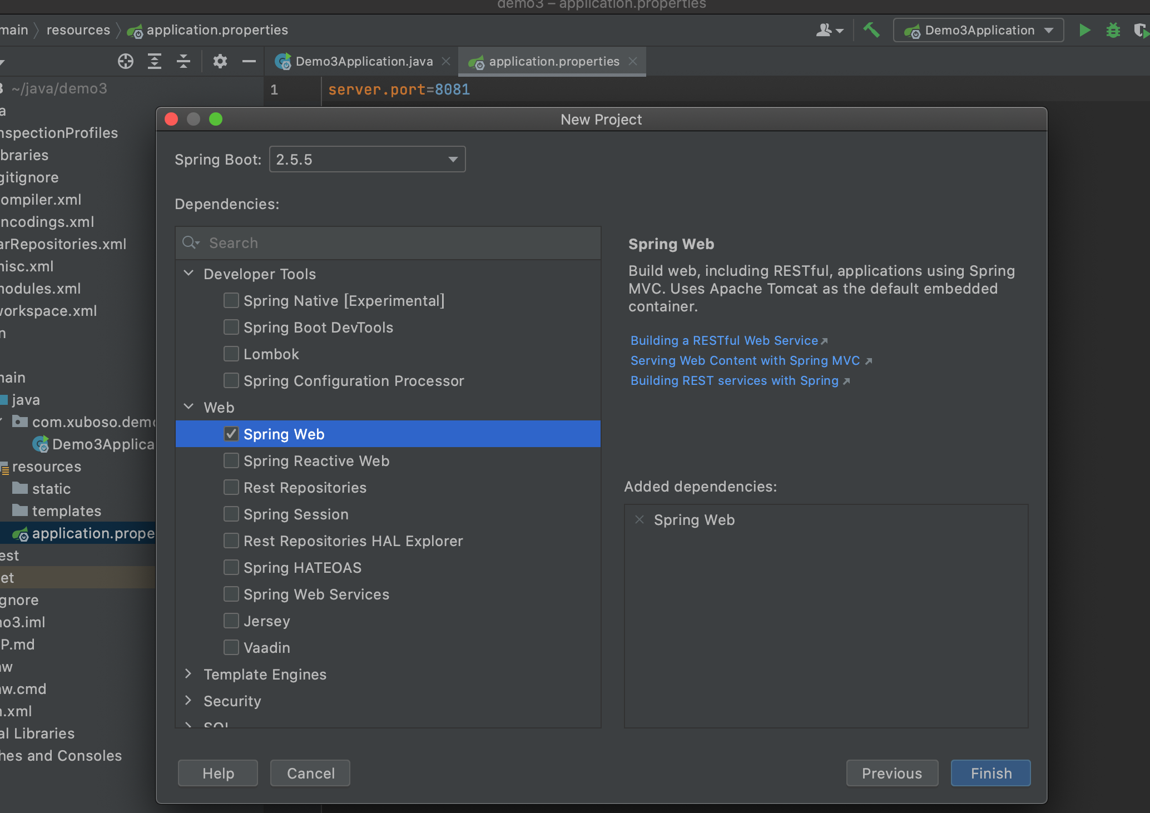Click the breadcrumb application.properties Spring icon
The image size is (1150, 813).
(x=135, y=31)
